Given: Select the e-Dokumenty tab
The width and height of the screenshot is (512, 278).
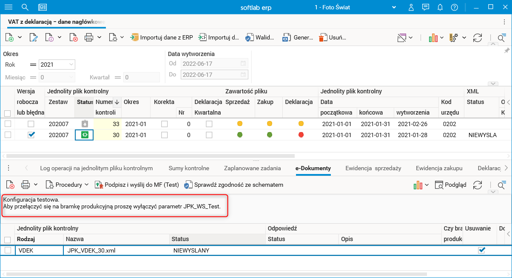Looking at the screenshot, I should (313, 168).
